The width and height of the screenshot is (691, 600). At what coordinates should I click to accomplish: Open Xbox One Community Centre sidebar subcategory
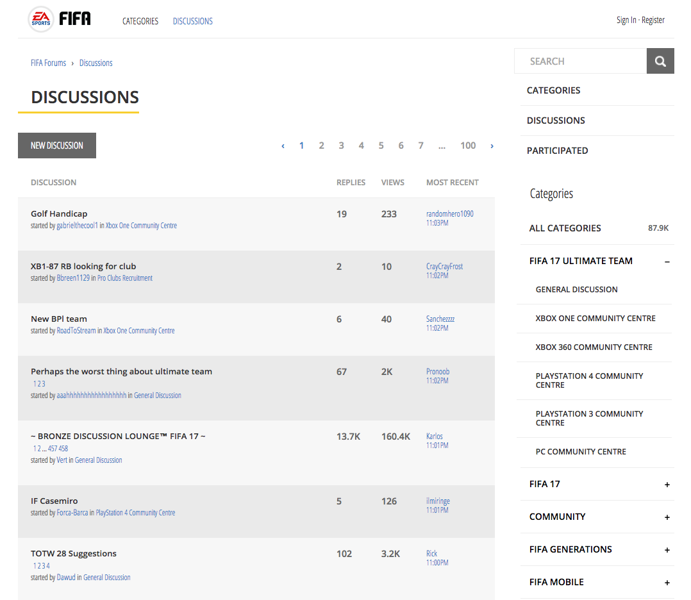click(x=595, y=319)
